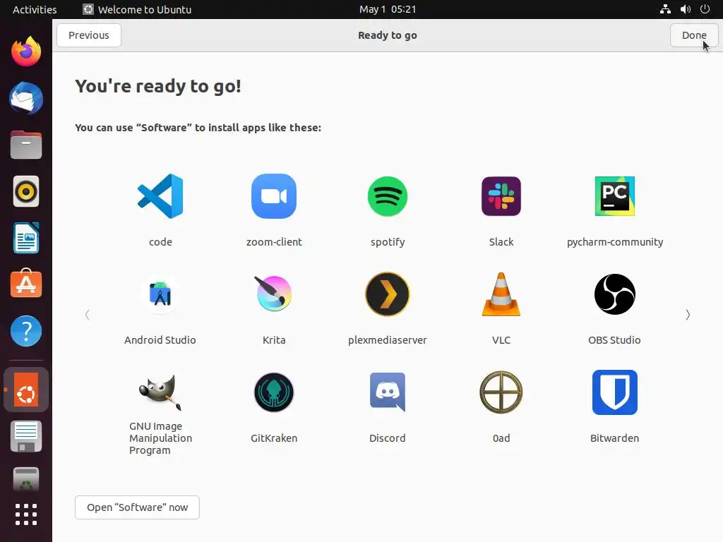Image resolution: width=723 pixels, height=542 pixels.
Task: Choose the spotify app icon
Action: [388, 196]
